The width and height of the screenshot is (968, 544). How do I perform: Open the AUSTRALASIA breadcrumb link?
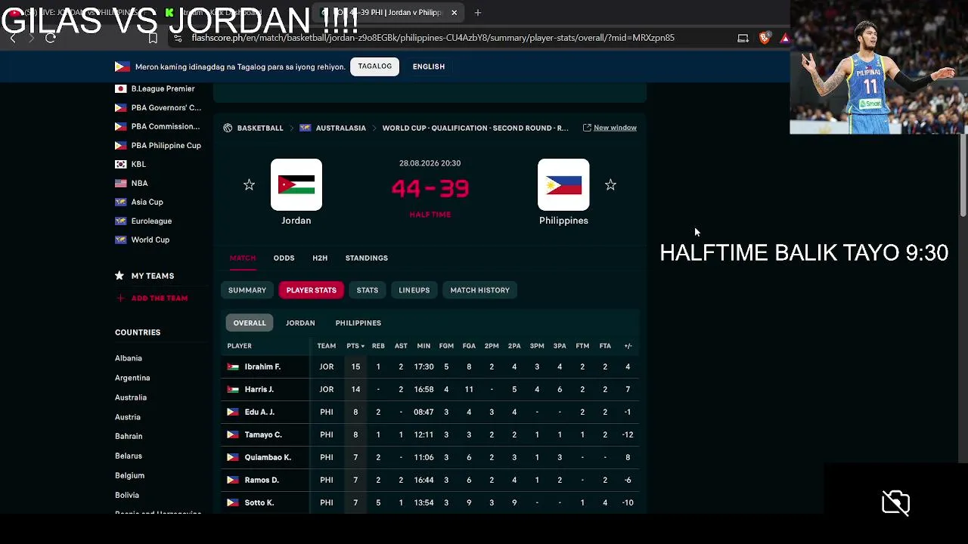[341, 128]
